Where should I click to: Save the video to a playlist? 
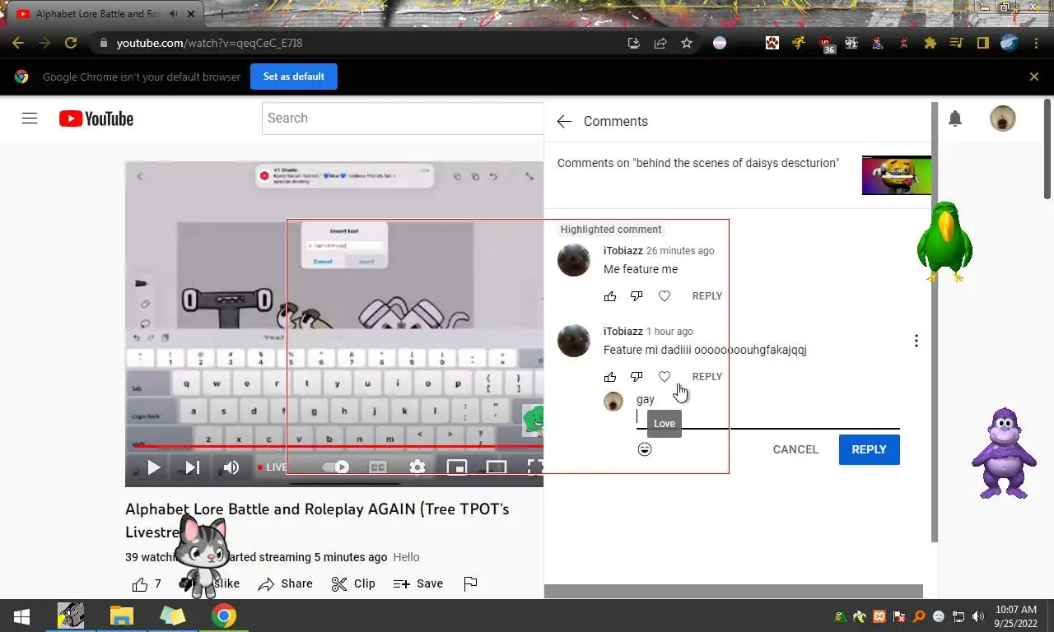(x=418, y=583)
